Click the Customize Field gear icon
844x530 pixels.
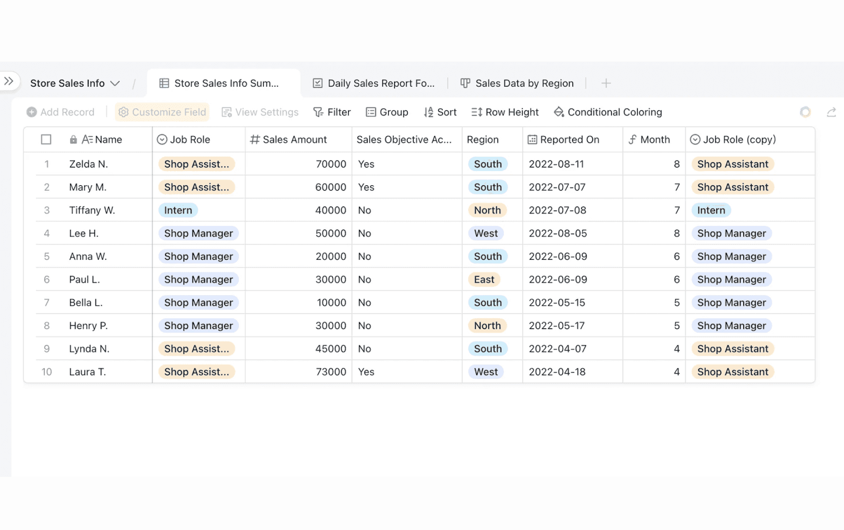coord(123,112)
